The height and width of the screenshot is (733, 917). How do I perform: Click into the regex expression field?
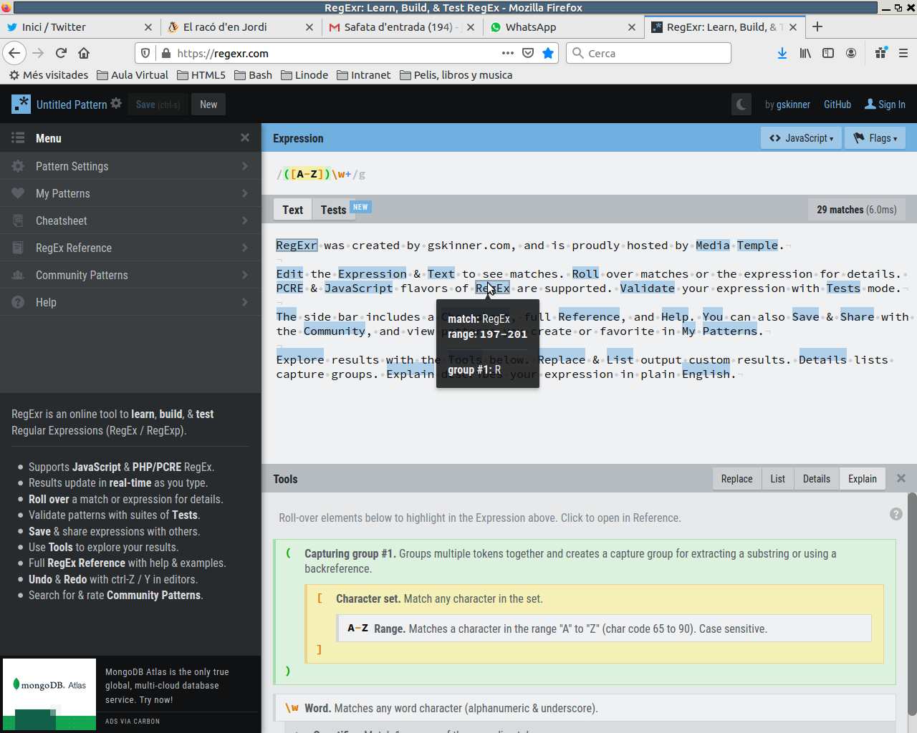(589, 174)
